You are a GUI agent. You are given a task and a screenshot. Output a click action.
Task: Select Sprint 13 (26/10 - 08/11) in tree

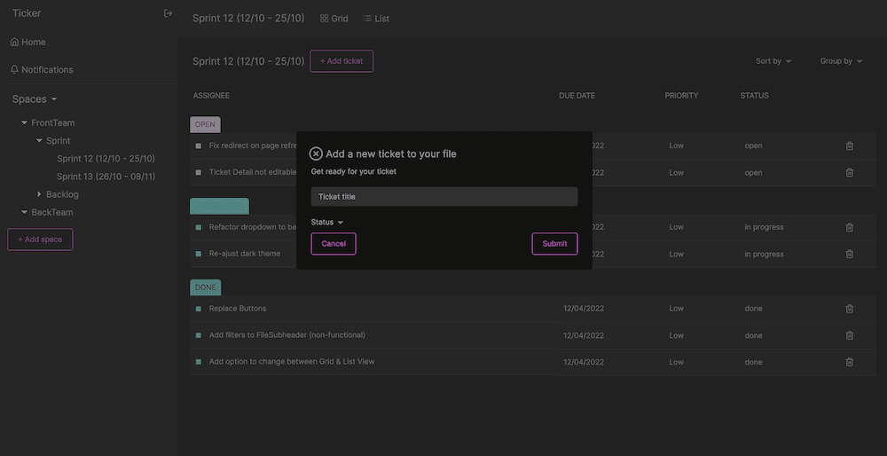(x=106, y=177)
